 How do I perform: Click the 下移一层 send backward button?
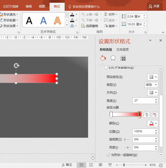(x=90, y=20)
